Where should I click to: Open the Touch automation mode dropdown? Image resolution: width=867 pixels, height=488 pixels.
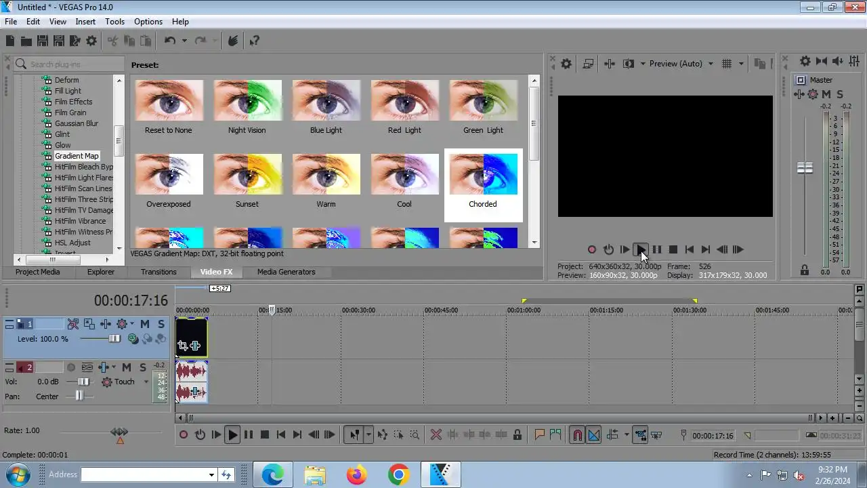coord(146,382)
